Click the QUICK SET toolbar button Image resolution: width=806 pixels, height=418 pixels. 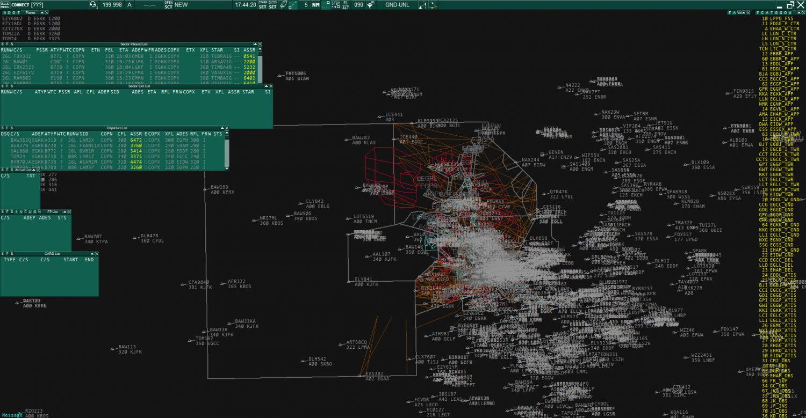[x=273, y=5]
